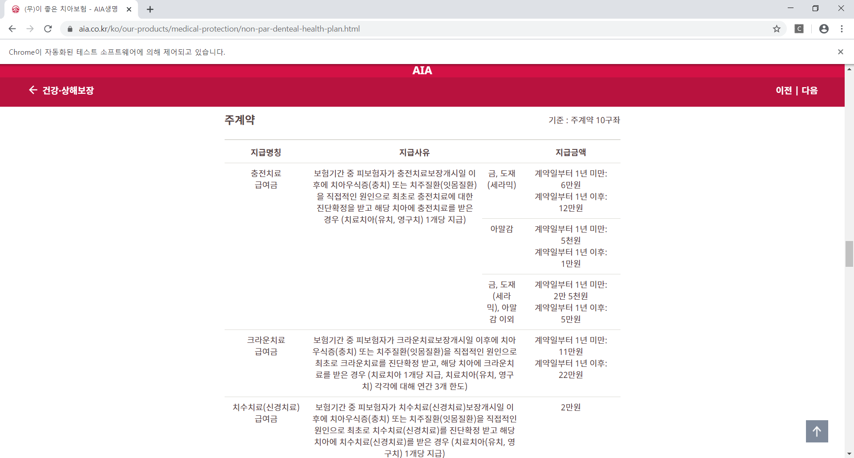Click the 2만원 amount for 치수치료

(571, 407)
